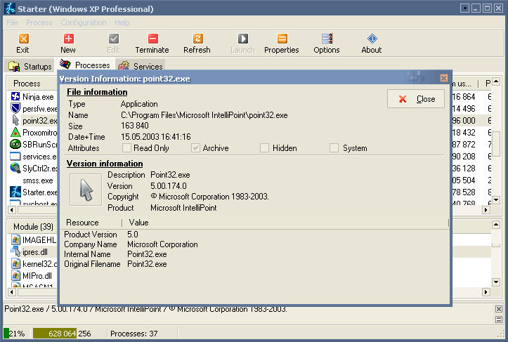
Task: Toggle the Archive checkbox
Action: click(x=195, y=148)
